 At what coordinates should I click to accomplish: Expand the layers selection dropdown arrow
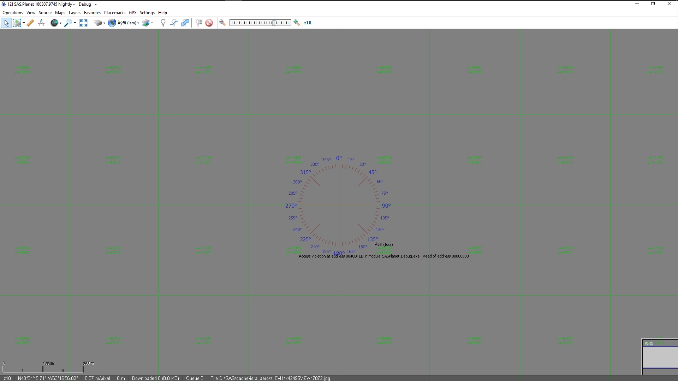click(x=152, y=23)
